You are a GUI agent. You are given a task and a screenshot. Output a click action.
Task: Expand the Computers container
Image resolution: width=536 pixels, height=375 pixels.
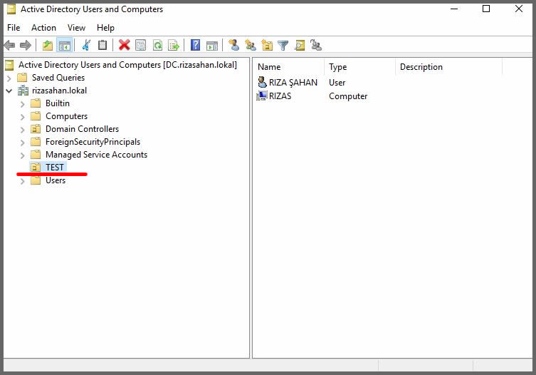pyautogui.click(x=23, y=117)
